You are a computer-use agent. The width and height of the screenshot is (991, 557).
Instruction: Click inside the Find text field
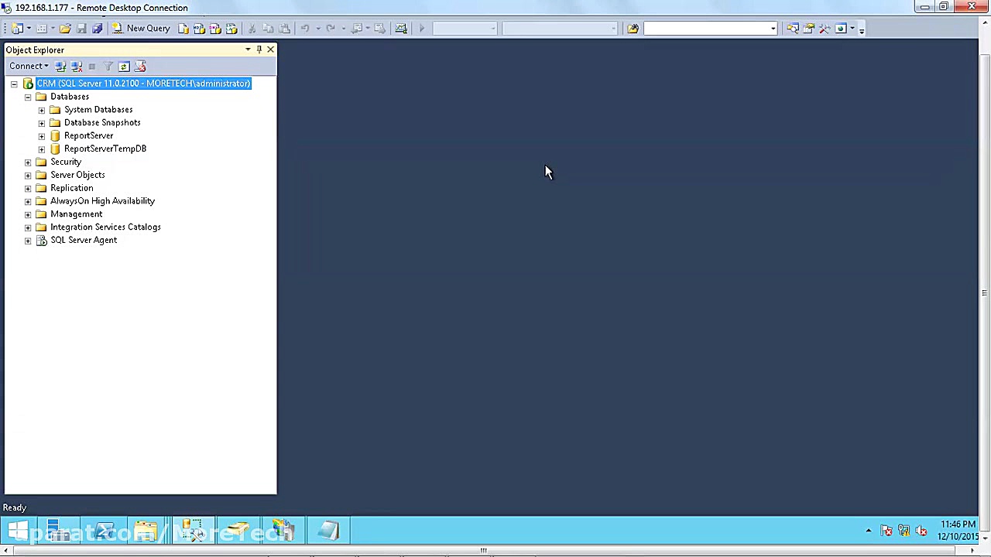coord(706,29)
